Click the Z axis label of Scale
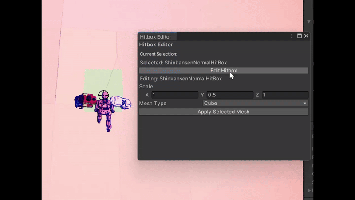 click(x=257, y=95)
